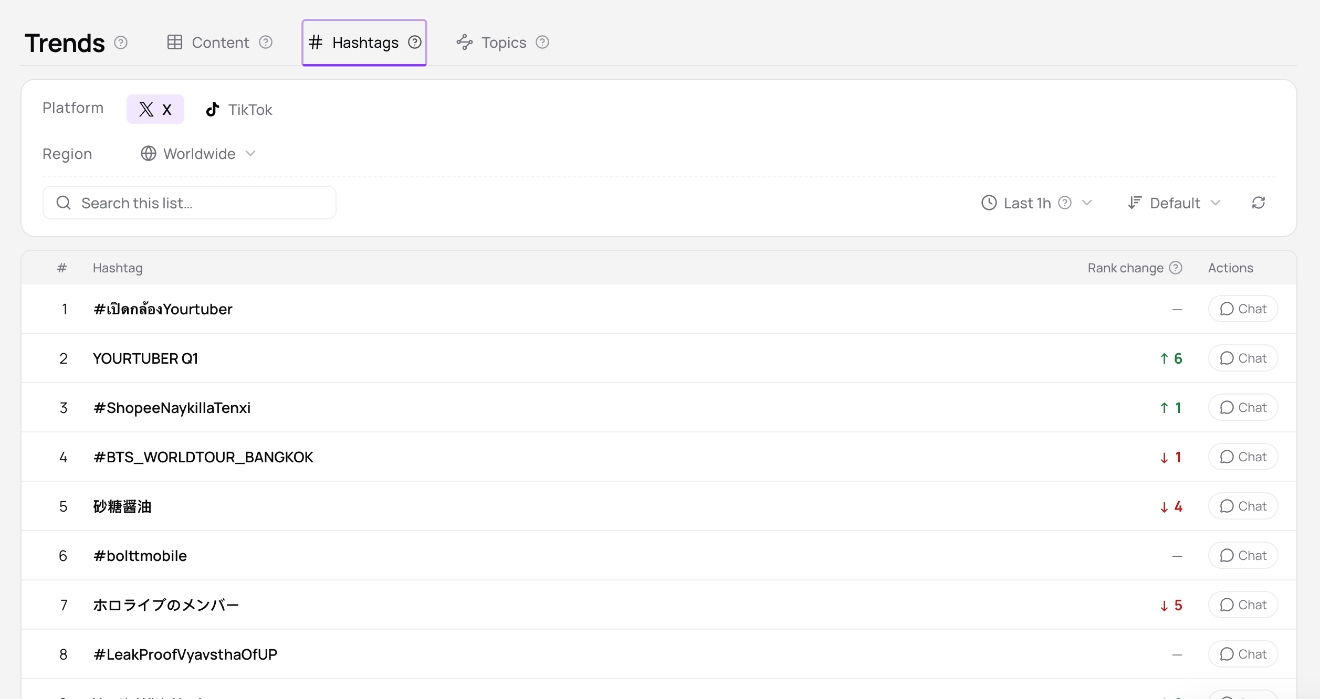Click #LeakProofVyavsthaOfUP hashtag text
Viewport: 1320px width, 699px height.
(185, 654)
